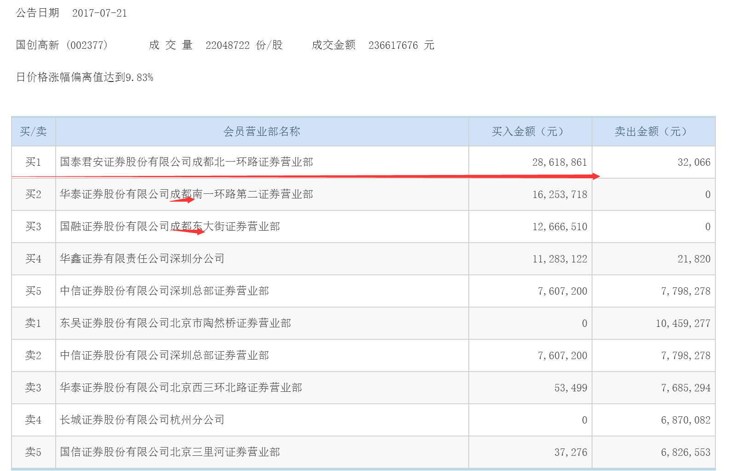This screenshot has width=731, height=471.
Task: Click buy amount 11,283,122
Action: pos(560,259)
